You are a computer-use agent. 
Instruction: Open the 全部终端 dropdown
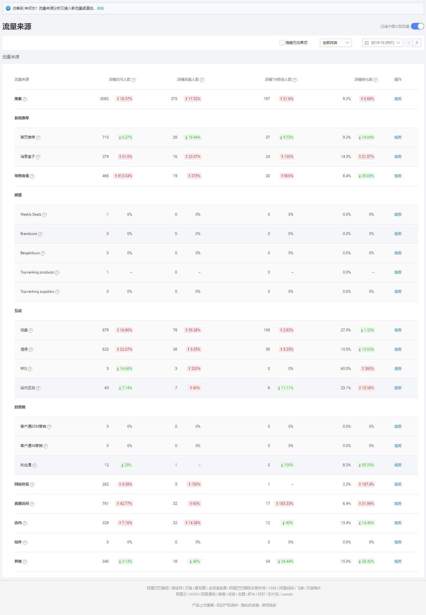click(x=336, y=43)
